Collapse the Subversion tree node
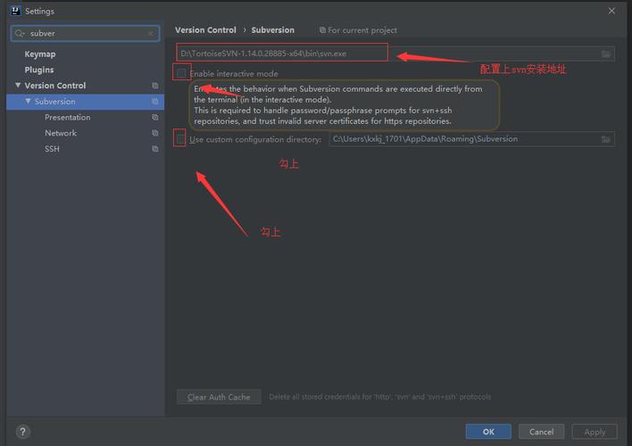The height and width of the screenshot is (446, 632). (x=28, y=102)
